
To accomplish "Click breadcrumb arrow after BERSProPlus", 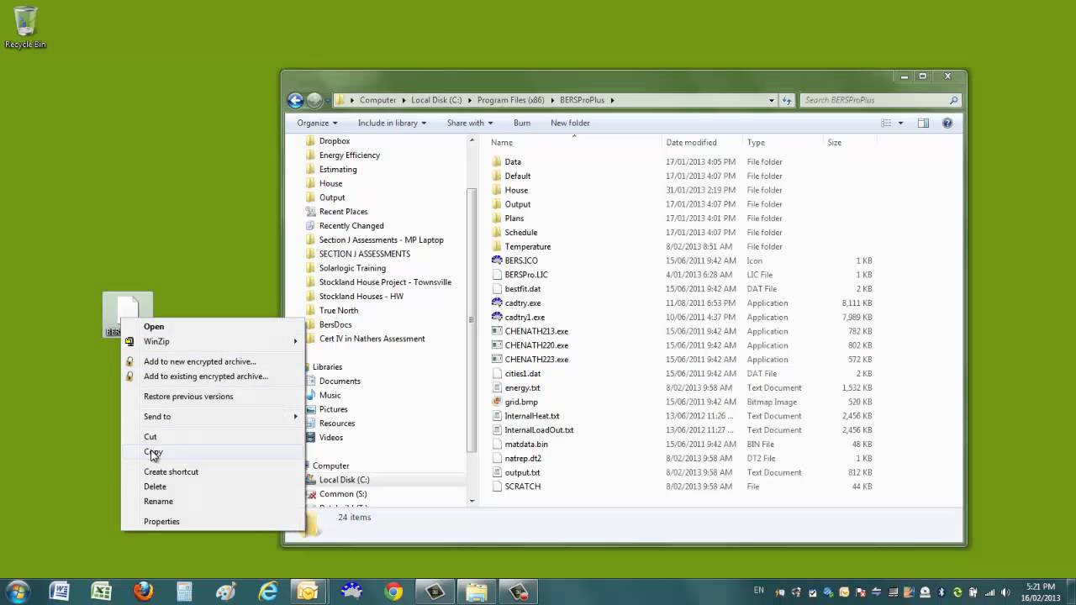I will [x=612, y=100].
